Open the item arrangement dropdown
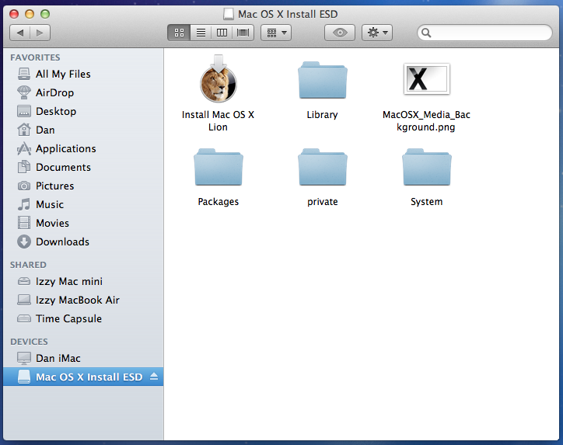 276,33
